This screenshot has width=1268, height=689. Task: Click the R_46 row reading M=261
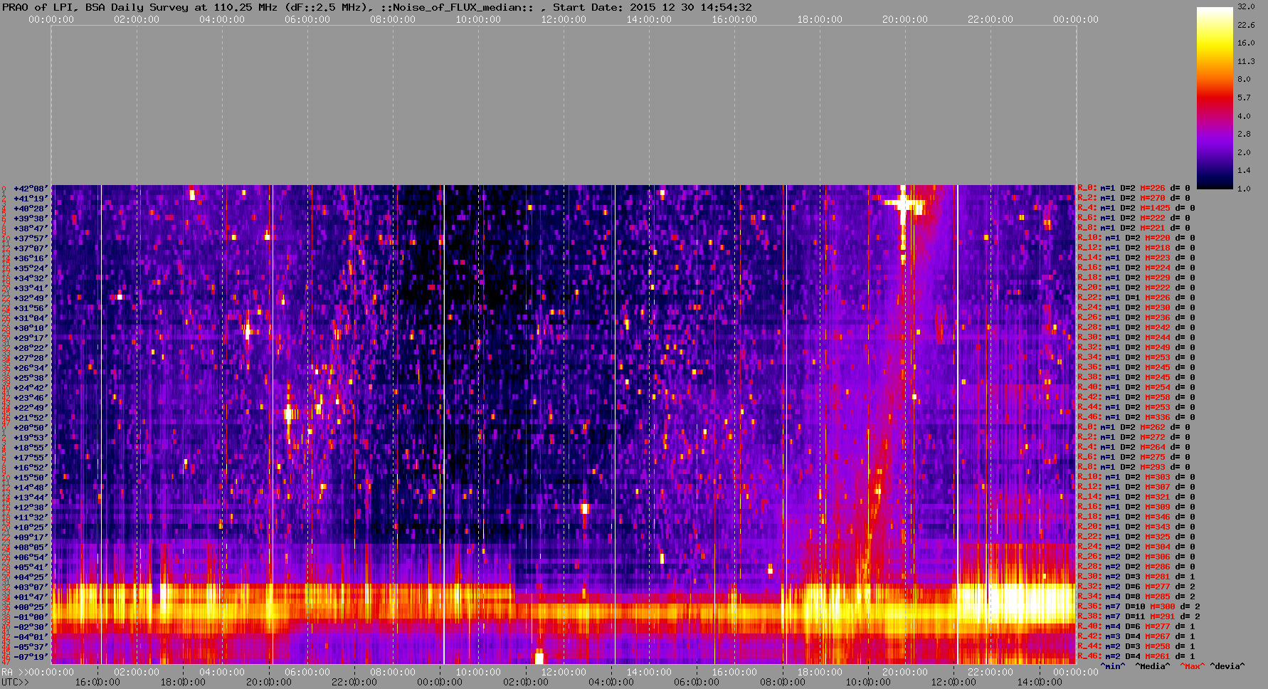pos(1136,657)
